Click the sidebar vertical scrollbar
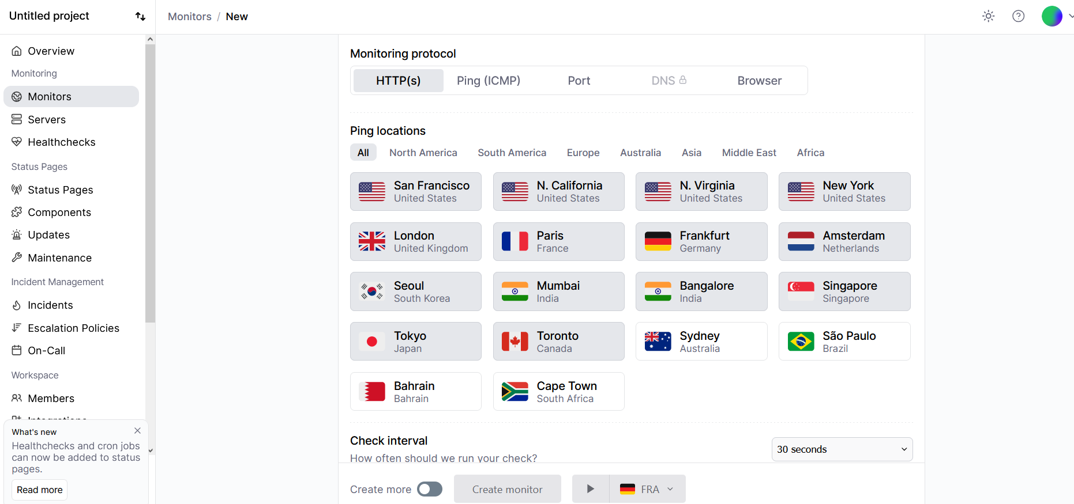The width and height of the screenshot is (1074, 504). point(150,184)
